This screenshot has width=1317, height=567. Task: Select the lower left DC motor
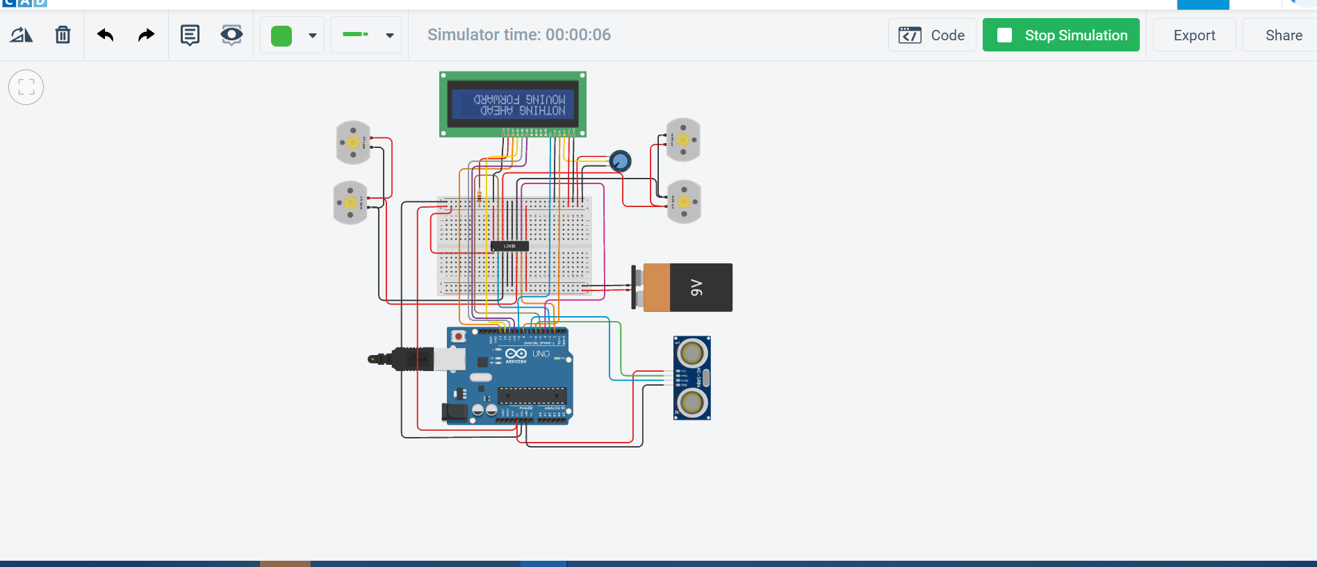(351, 203)
